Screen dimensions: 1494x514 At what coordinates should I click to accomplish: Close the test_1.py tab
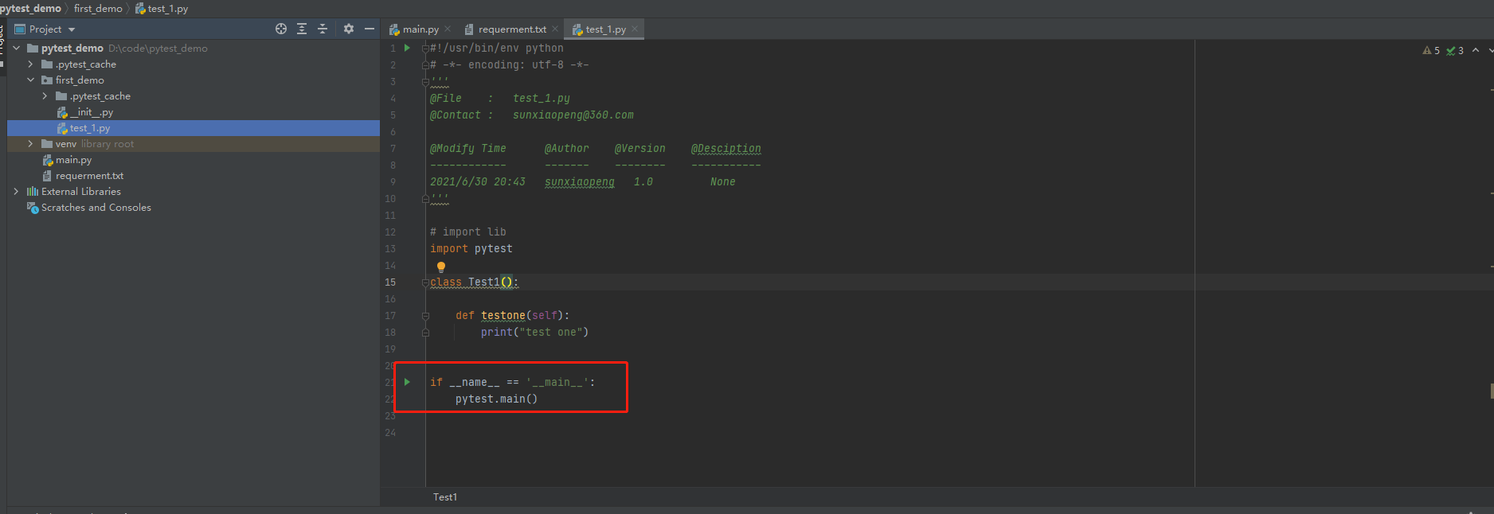tap(635, 29)
